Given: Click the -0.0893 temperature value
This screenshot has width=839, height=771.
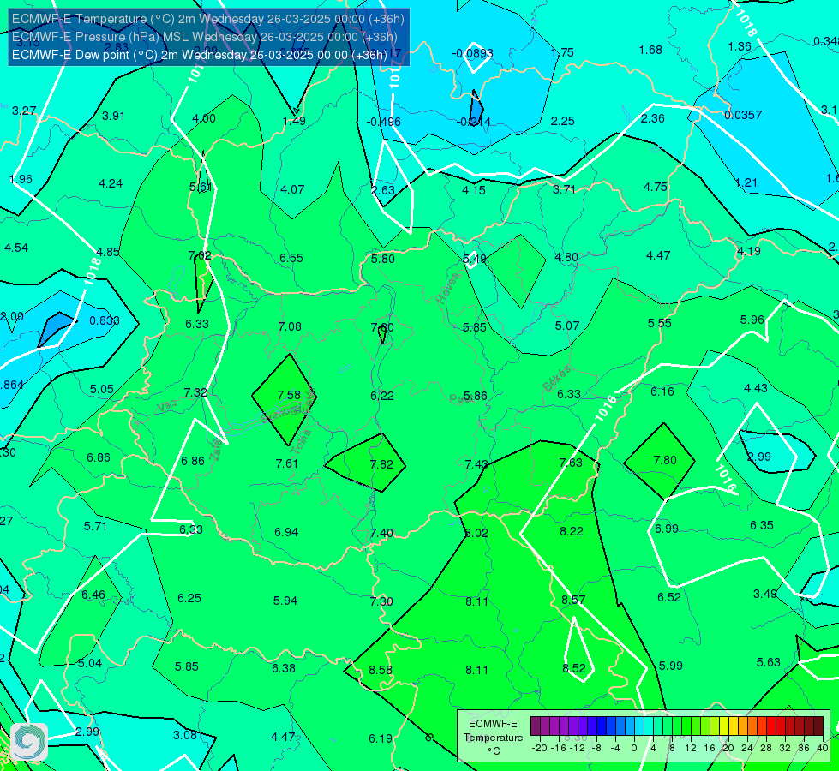Looking at the screenshot, I should click(x=473, y=53).
